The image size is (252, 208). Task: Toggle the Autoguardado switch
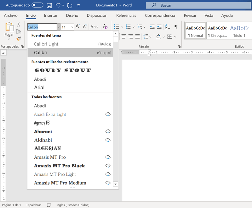[x=37, y=5]
